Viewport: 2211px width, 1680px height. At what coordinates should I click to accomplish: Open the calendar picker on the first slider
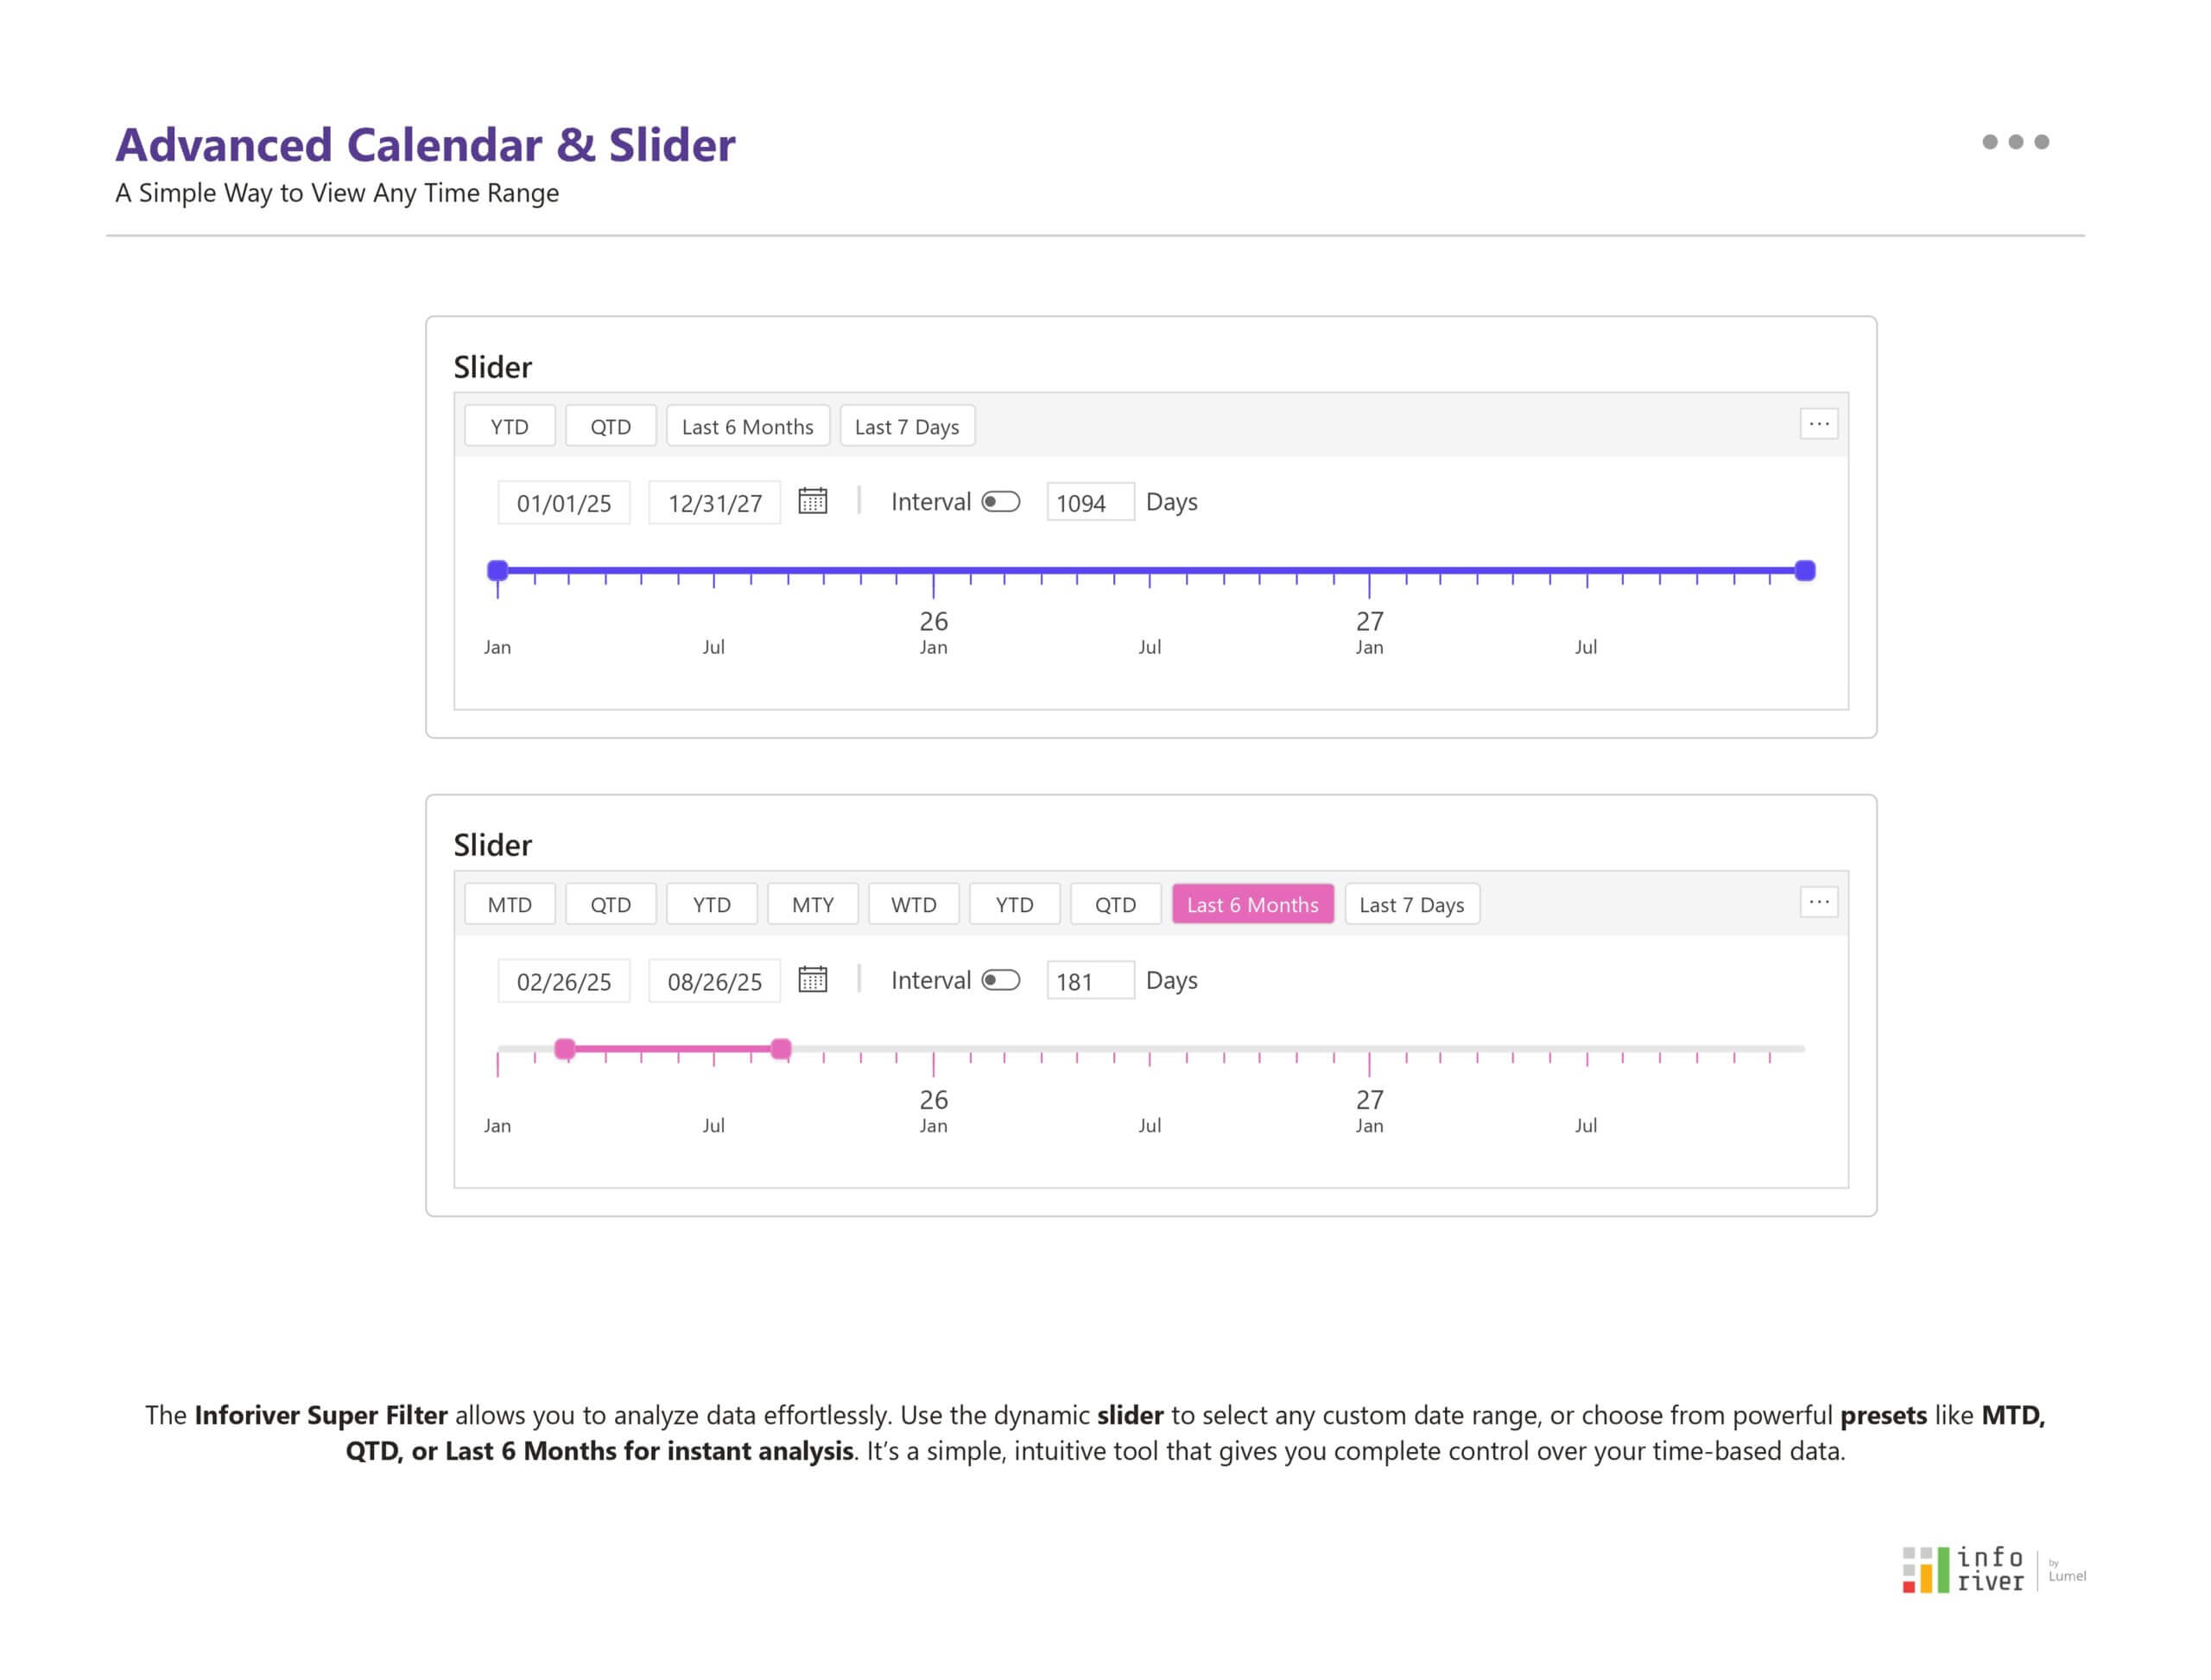tap(813, 501)
